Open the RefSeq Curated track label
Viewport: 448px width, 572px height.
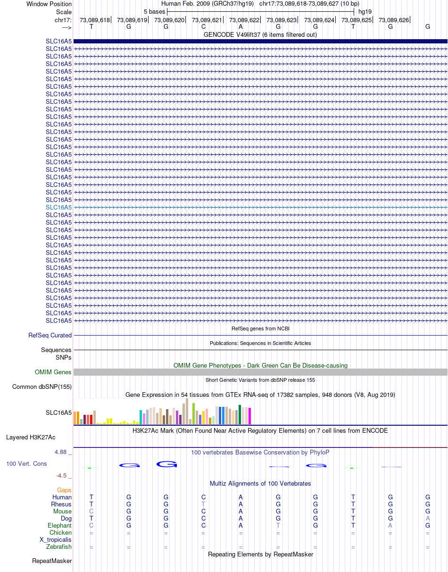click(50, 336)
